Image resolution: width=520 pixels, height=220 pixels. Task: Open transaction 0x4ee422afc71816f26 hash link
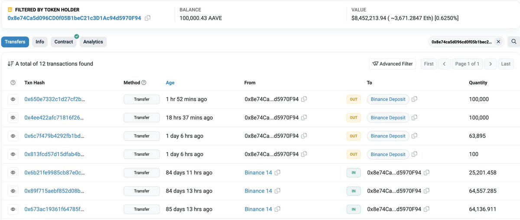click(55, 118)
